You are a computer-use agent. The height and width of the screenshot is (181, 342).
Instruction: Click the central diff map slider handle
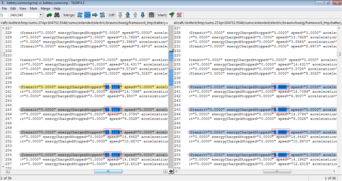[x=171, y=50]
